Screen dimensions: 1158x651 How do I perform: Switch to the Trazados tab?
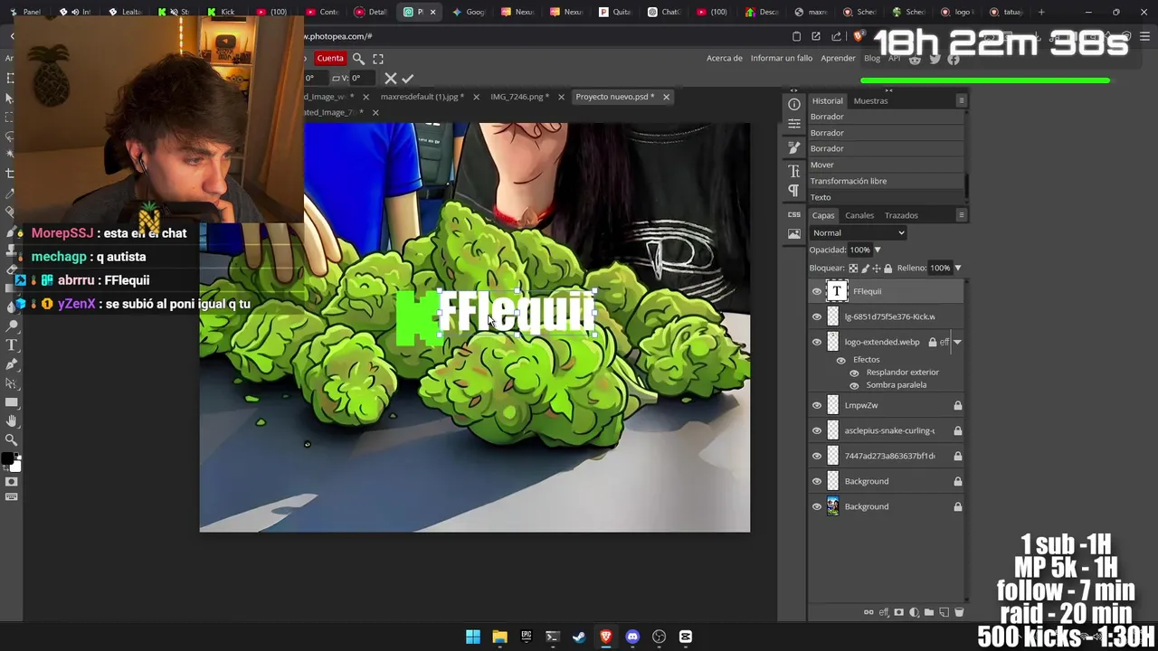[901, 215]
